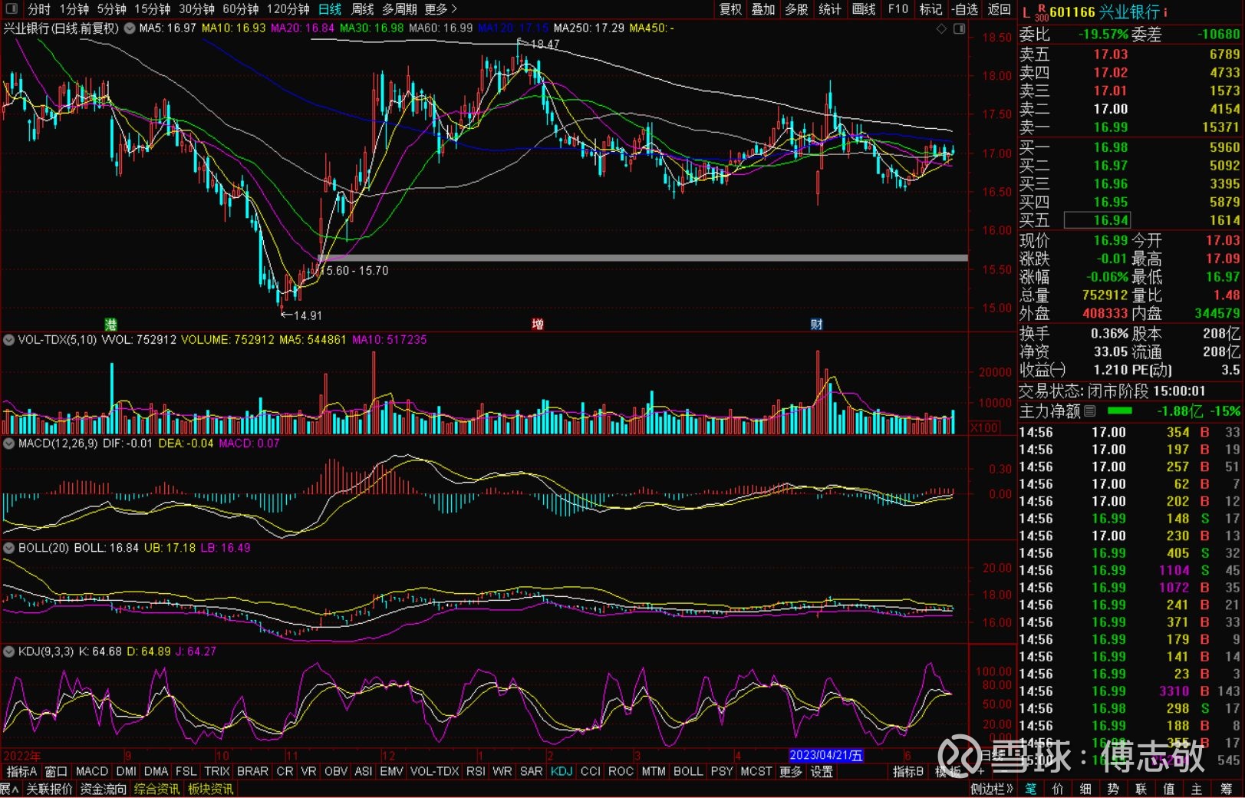Screen dimensions: 1245x798
Task: Click the 指标A tab
Action: [21, 771]
